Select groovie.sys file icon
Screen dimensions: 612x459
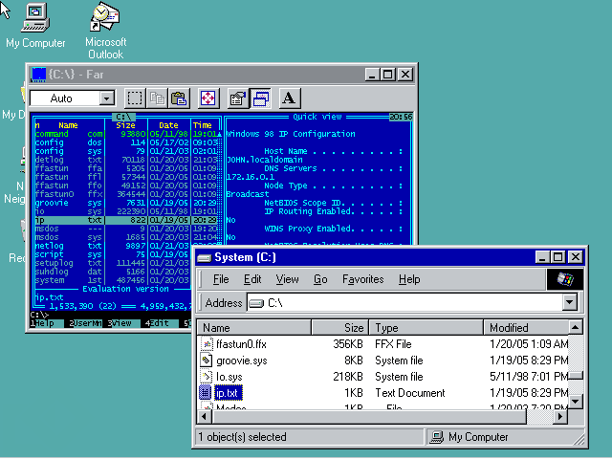click(207, 361)
